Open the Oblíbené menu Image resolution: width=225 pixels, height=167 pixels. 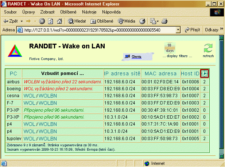[x=68, y=12]
